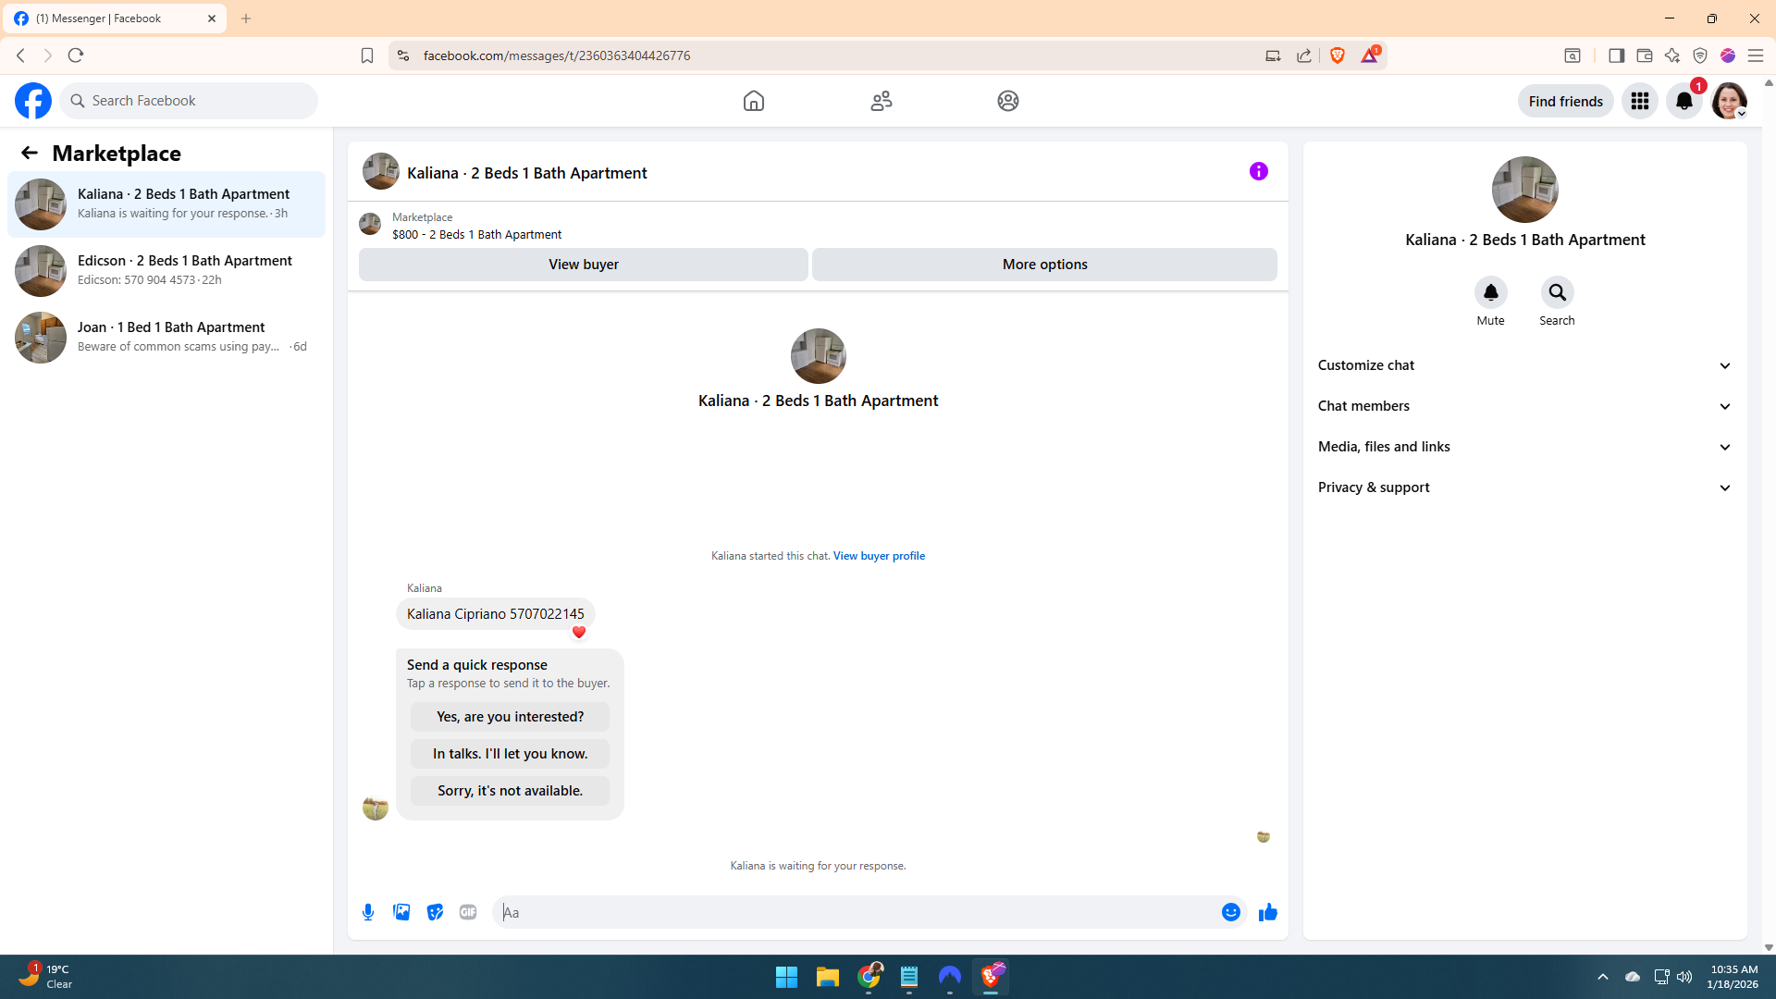This screenshot has height=999, width=1776.
Task: Click the message input field
Action: 851,912
